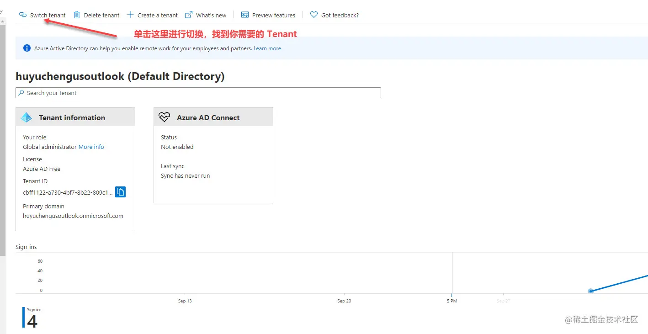Viewport: 648px width, 334px height.
Task: Select the Global administrator role text
Action: click(50, 147)
